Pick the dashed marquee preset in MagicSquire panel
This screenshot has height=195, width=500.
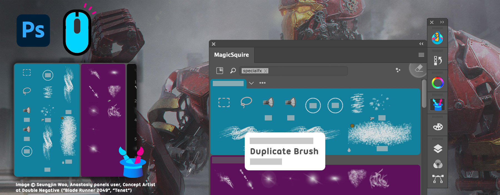[224, 102]
